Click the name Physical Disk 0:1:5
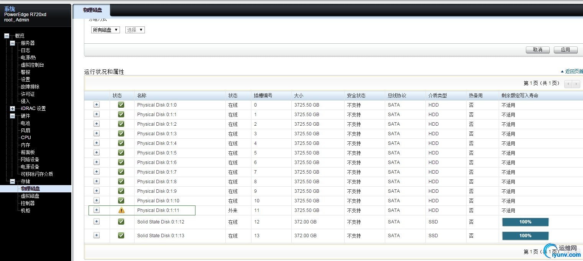This screenshot has height=261, width=583. (x=157, y=153)
